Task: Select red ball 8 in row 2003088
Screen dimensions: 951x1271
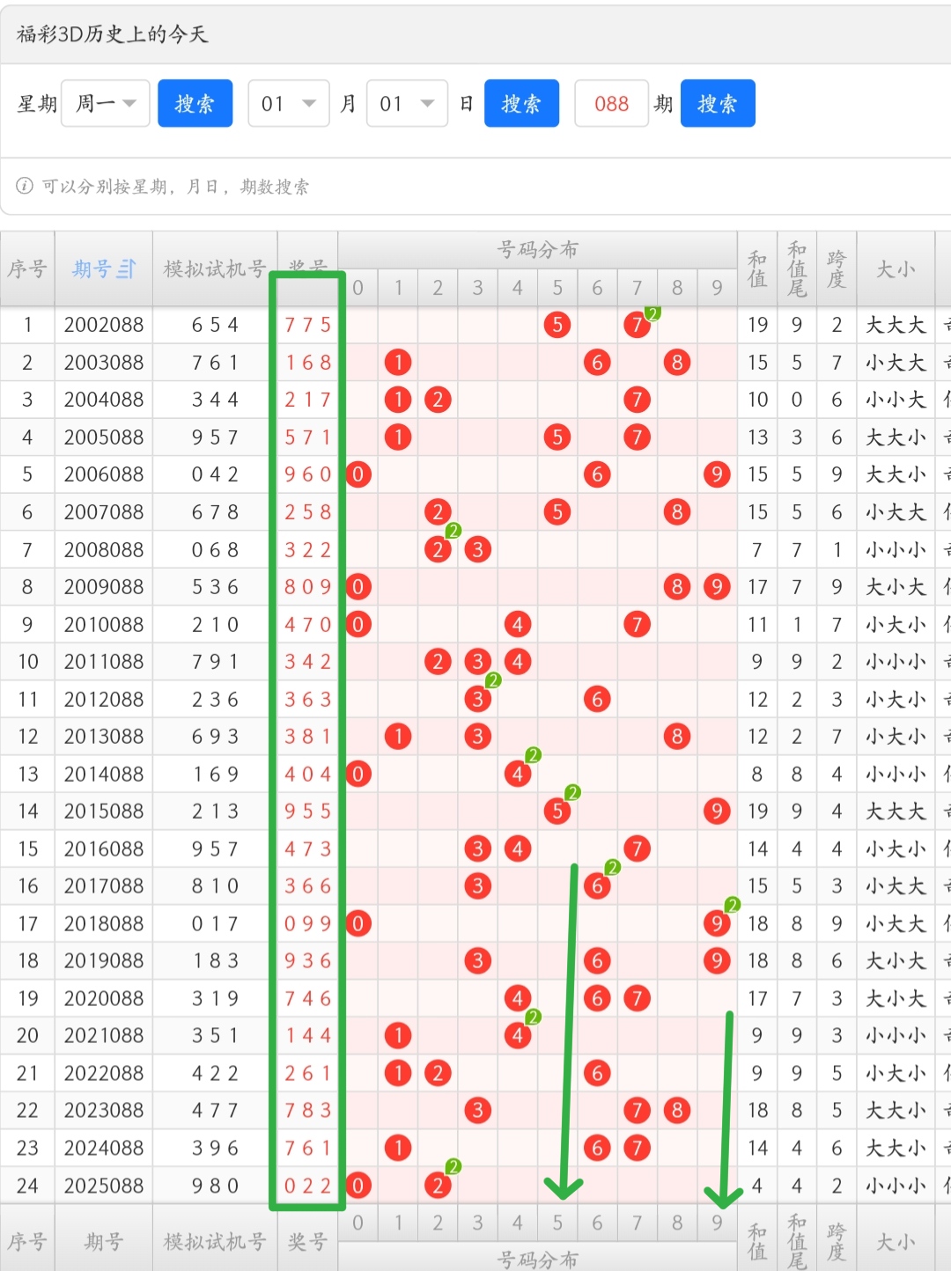Action: [676, 363]
